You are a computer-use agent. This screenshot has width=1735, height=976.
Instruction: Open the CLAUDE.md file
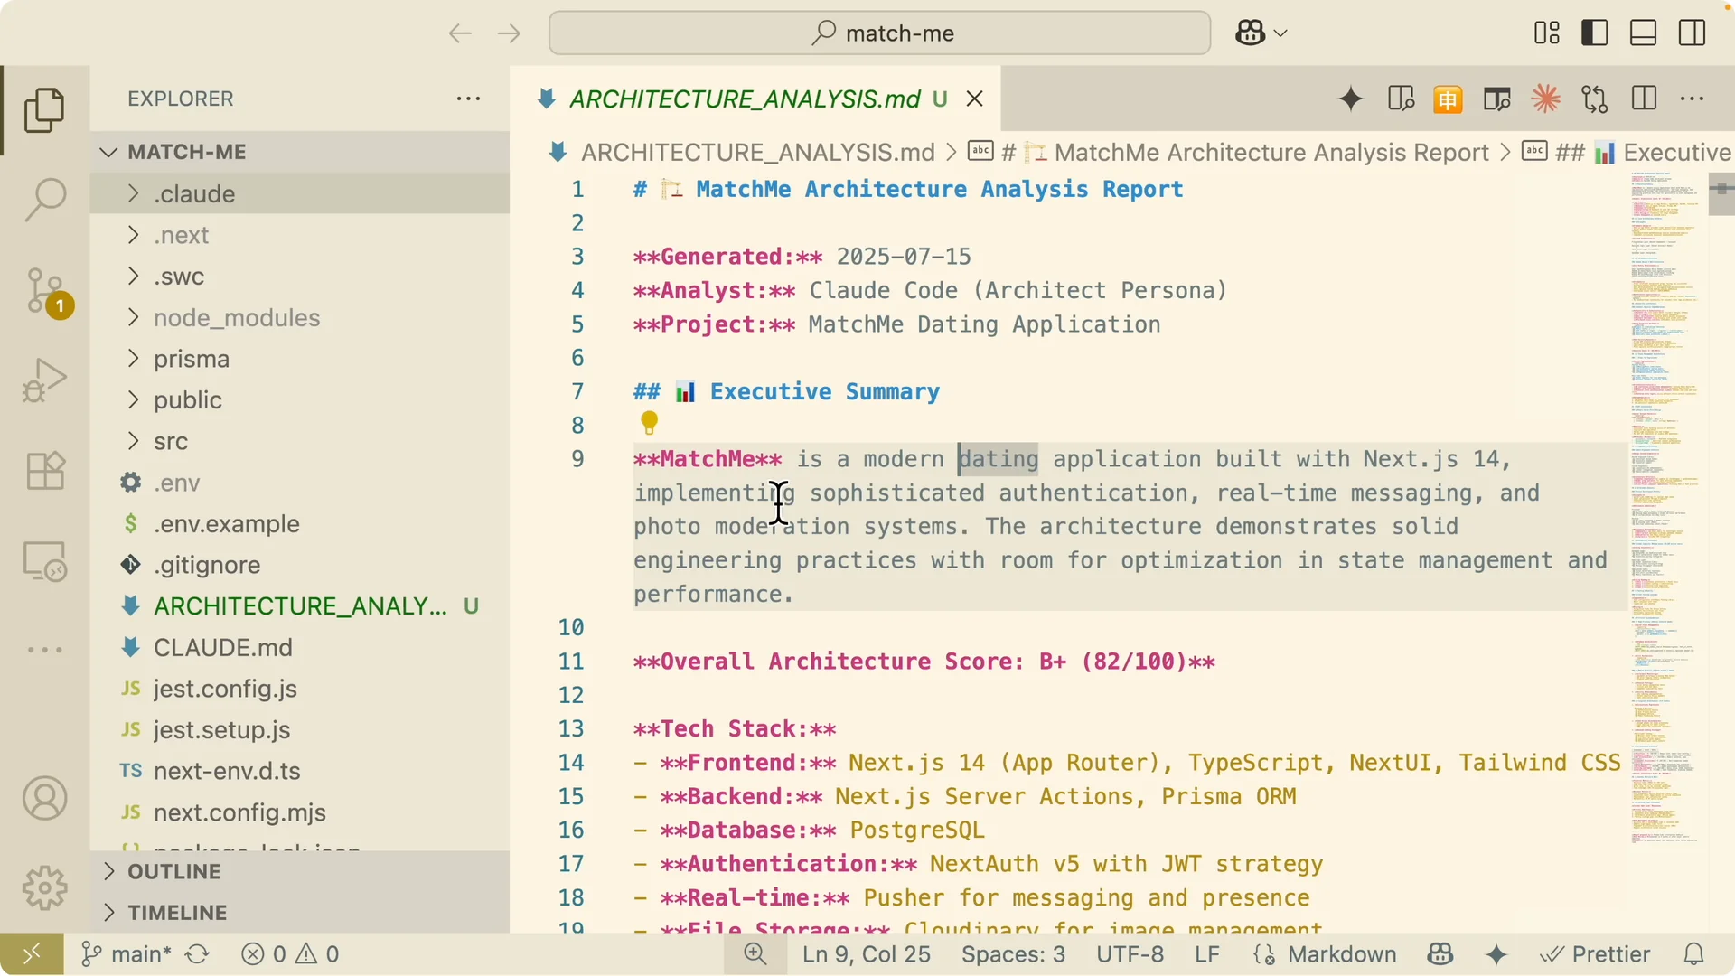point(300,648)
